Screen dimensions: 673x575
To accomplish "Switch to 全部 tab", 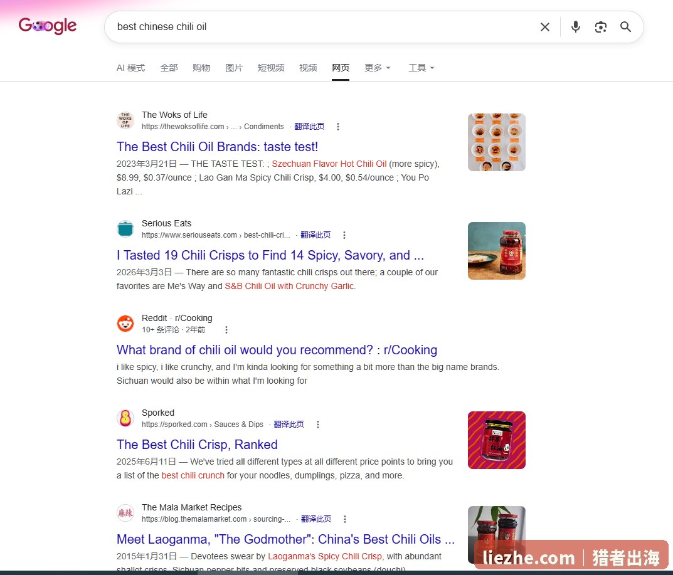I will click(169, 68).
